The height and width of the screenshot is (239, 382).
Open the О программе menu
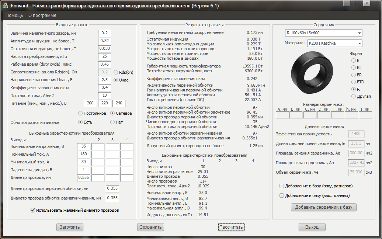42,15
